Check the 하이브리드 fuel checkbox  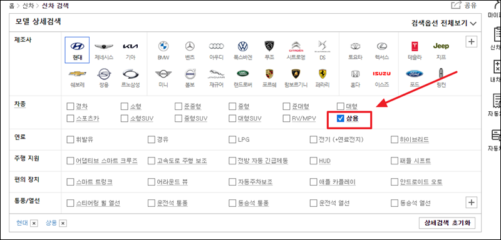click(x=395, y=139)
